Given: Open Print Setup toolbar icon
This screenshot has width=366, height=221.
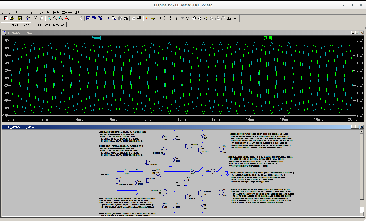Looking at the screenshot, I should pos(133,18).
